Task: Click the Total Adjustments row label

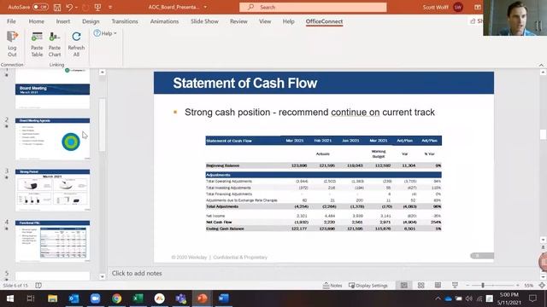Action: coord(222,206)
